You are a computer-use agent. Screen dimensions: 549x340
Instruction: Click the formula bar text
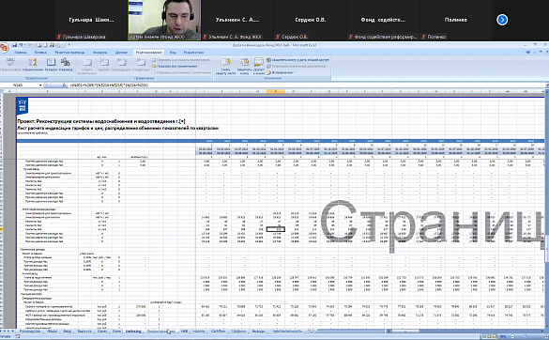pyautogui.click(x=109, y=85)
